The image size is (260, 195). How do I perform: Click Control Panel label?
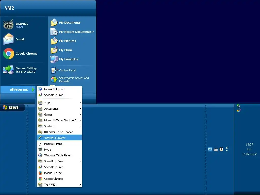pyautogui.click(x=67, y=70)
